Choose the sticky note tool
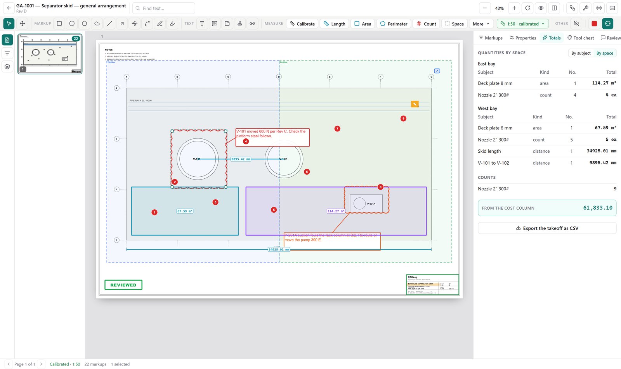Viewport: 621px width, 369px height. (x=227, y=24)
